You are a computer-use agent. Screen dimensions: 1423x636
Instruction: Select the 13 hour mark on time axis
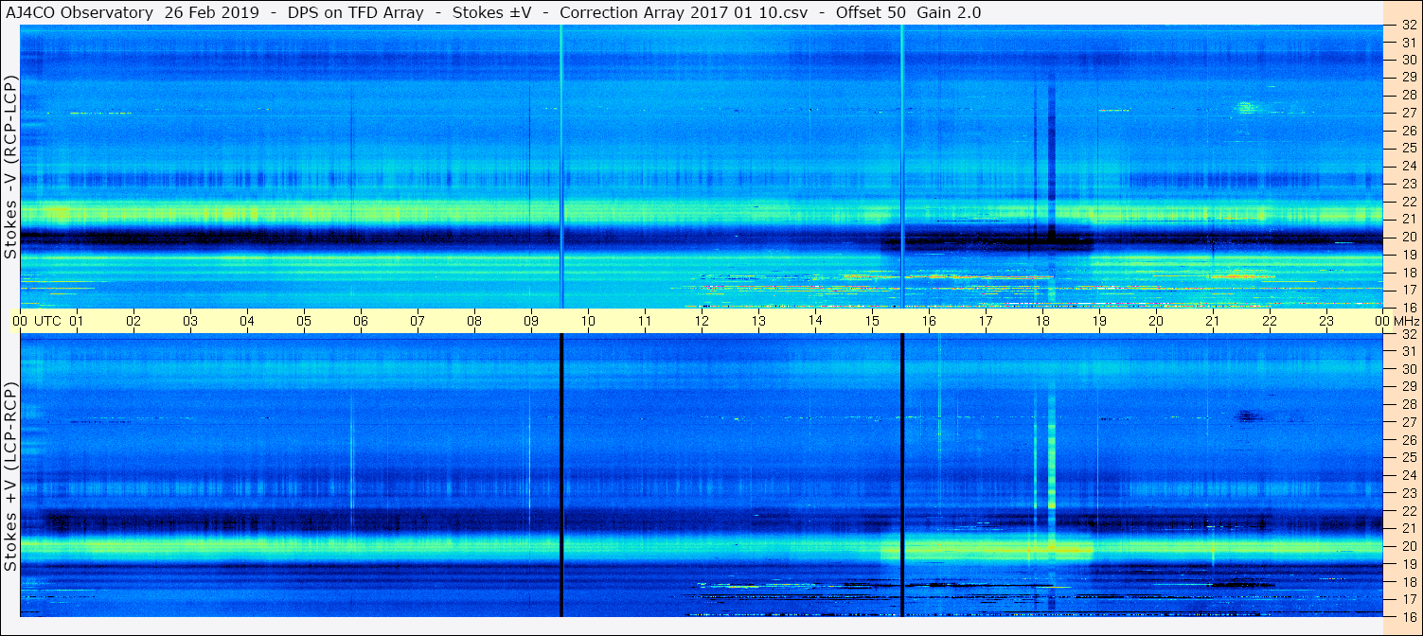click(758, 321)
